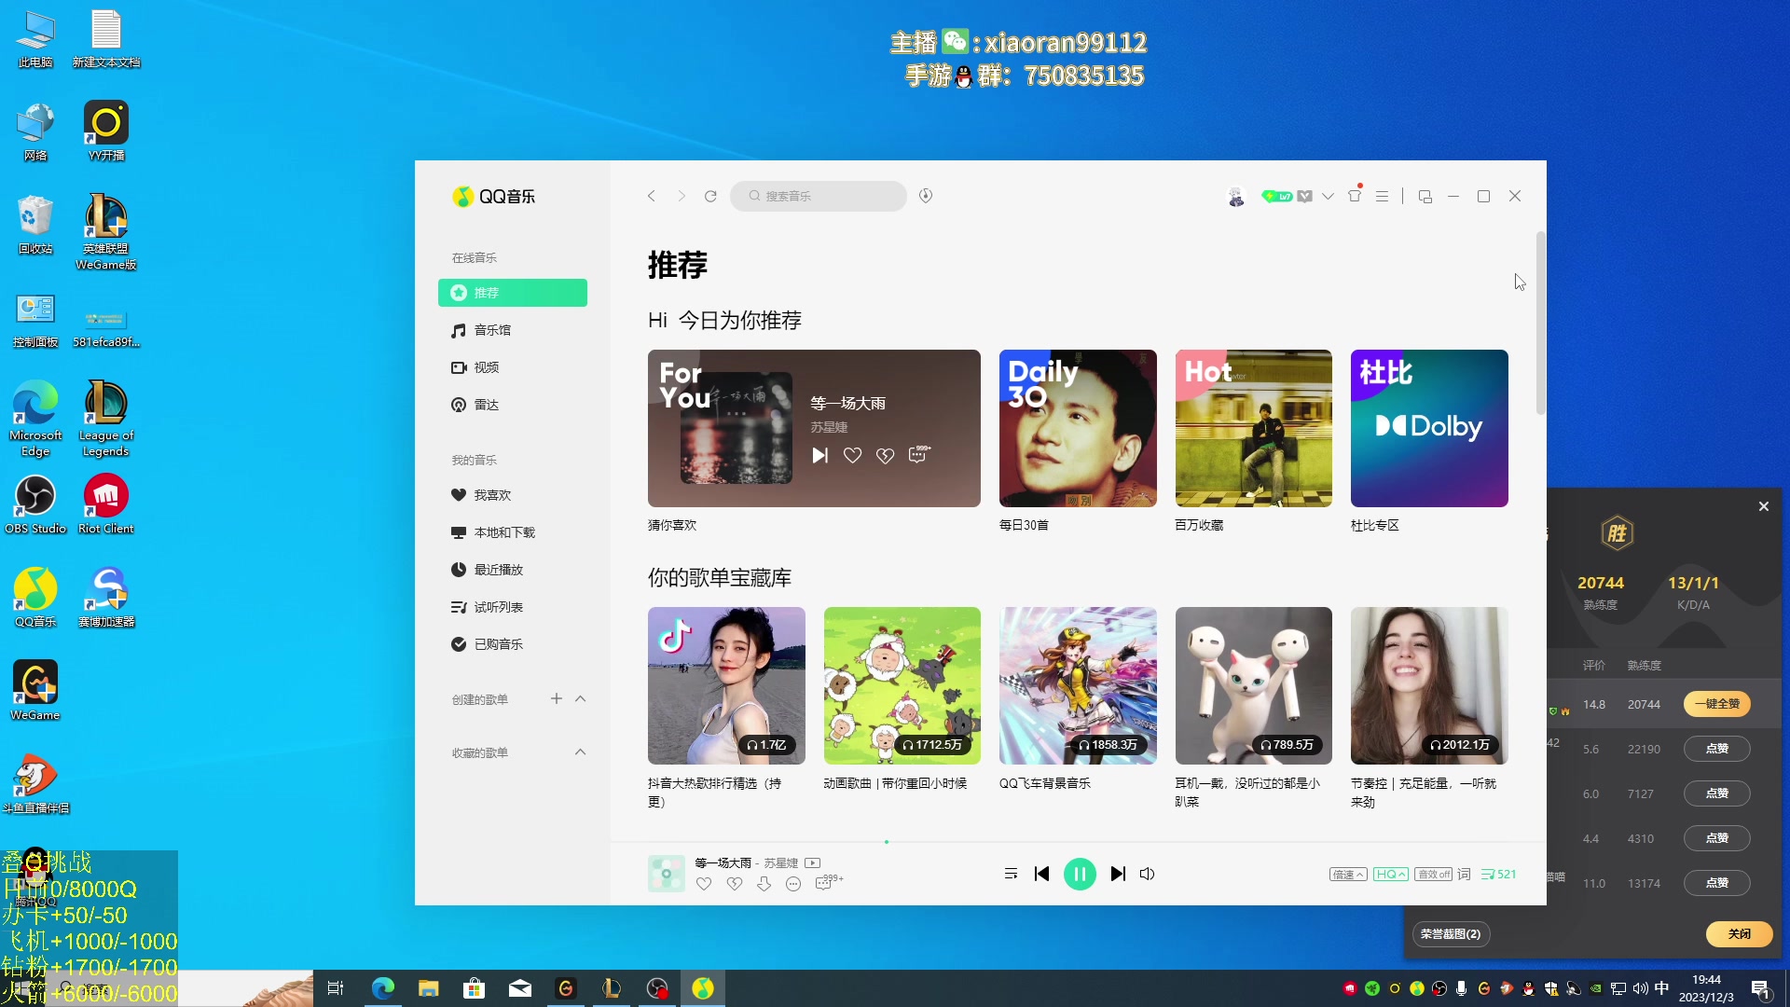Open the QQ音乐 main menu (three lines)
The height and width of the screenshot is (1007, 1790).
coord(1382,197)
